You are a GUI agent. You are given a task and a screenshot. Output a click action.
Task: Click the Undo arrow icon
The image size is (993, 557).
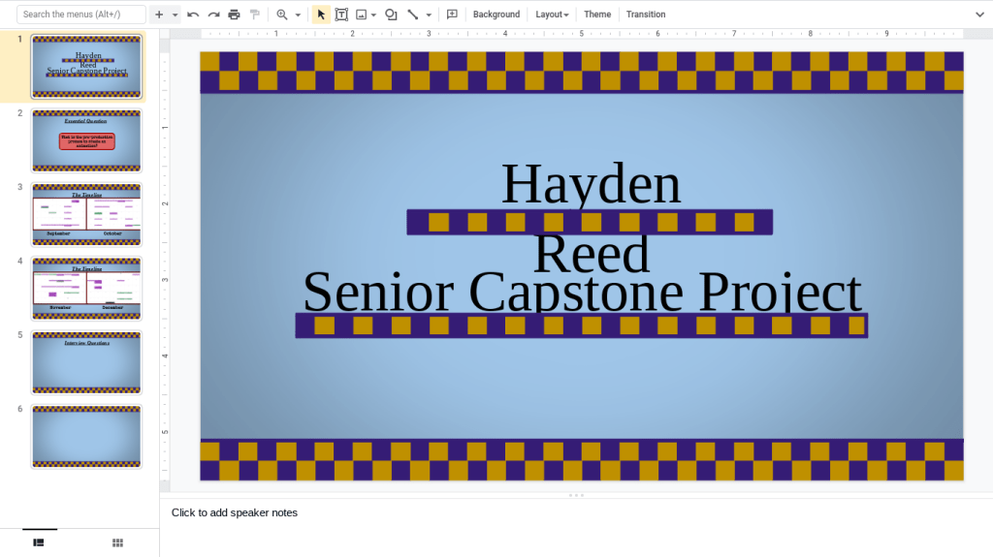[x=193, y=15]
